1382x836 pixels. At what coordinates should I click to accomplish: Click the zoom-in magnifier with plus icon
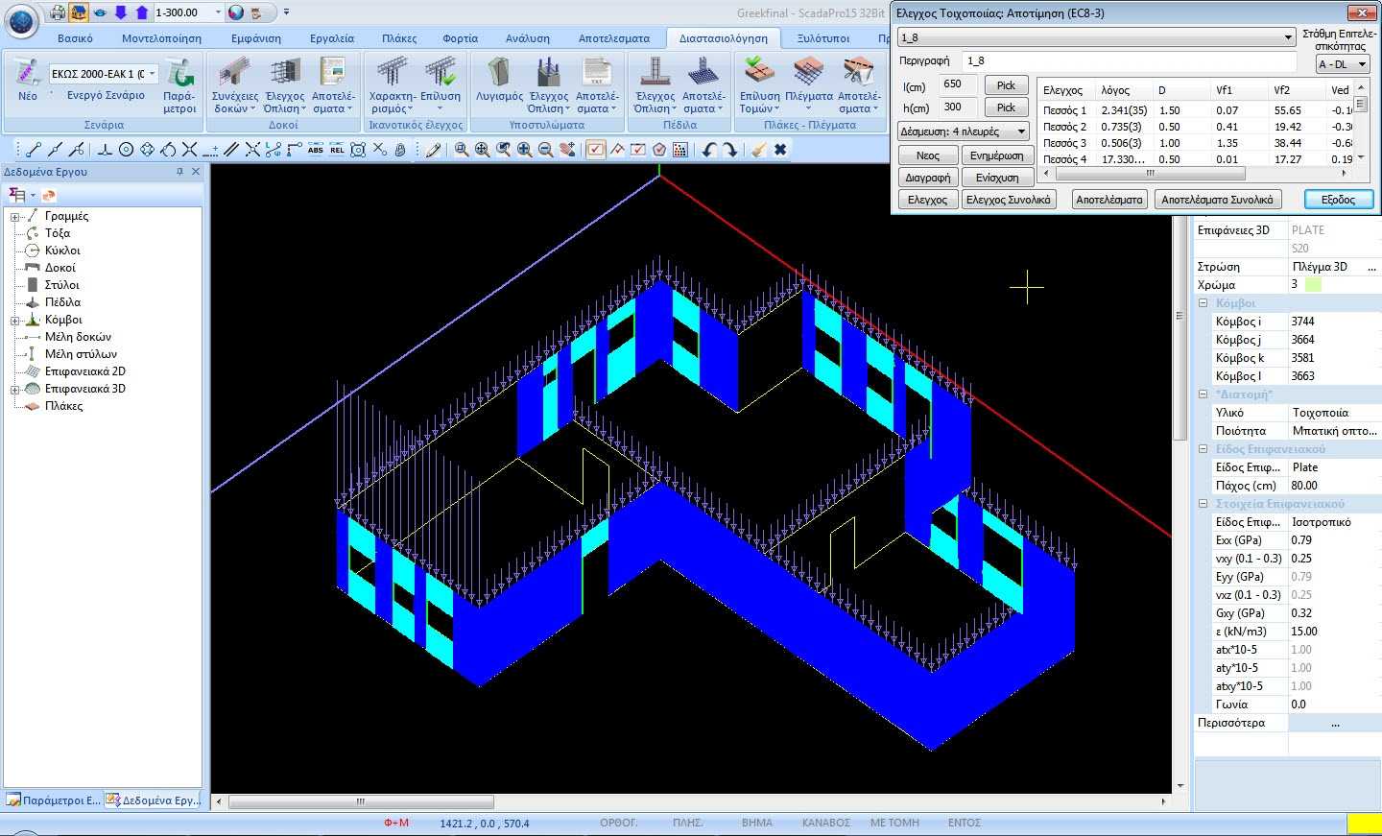524,149
